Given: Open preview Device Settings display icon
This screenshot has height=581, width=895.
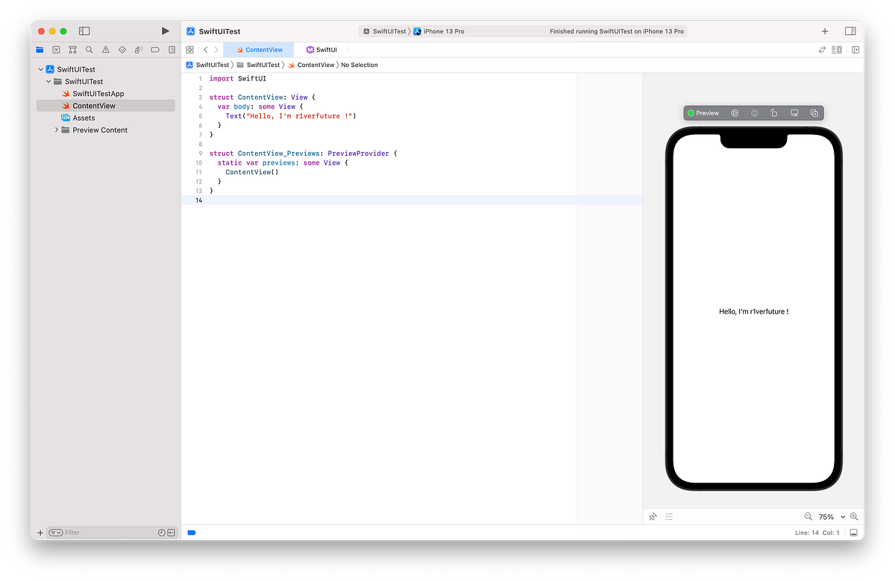Looking at the screenshot, I should [x=794, y=112].
